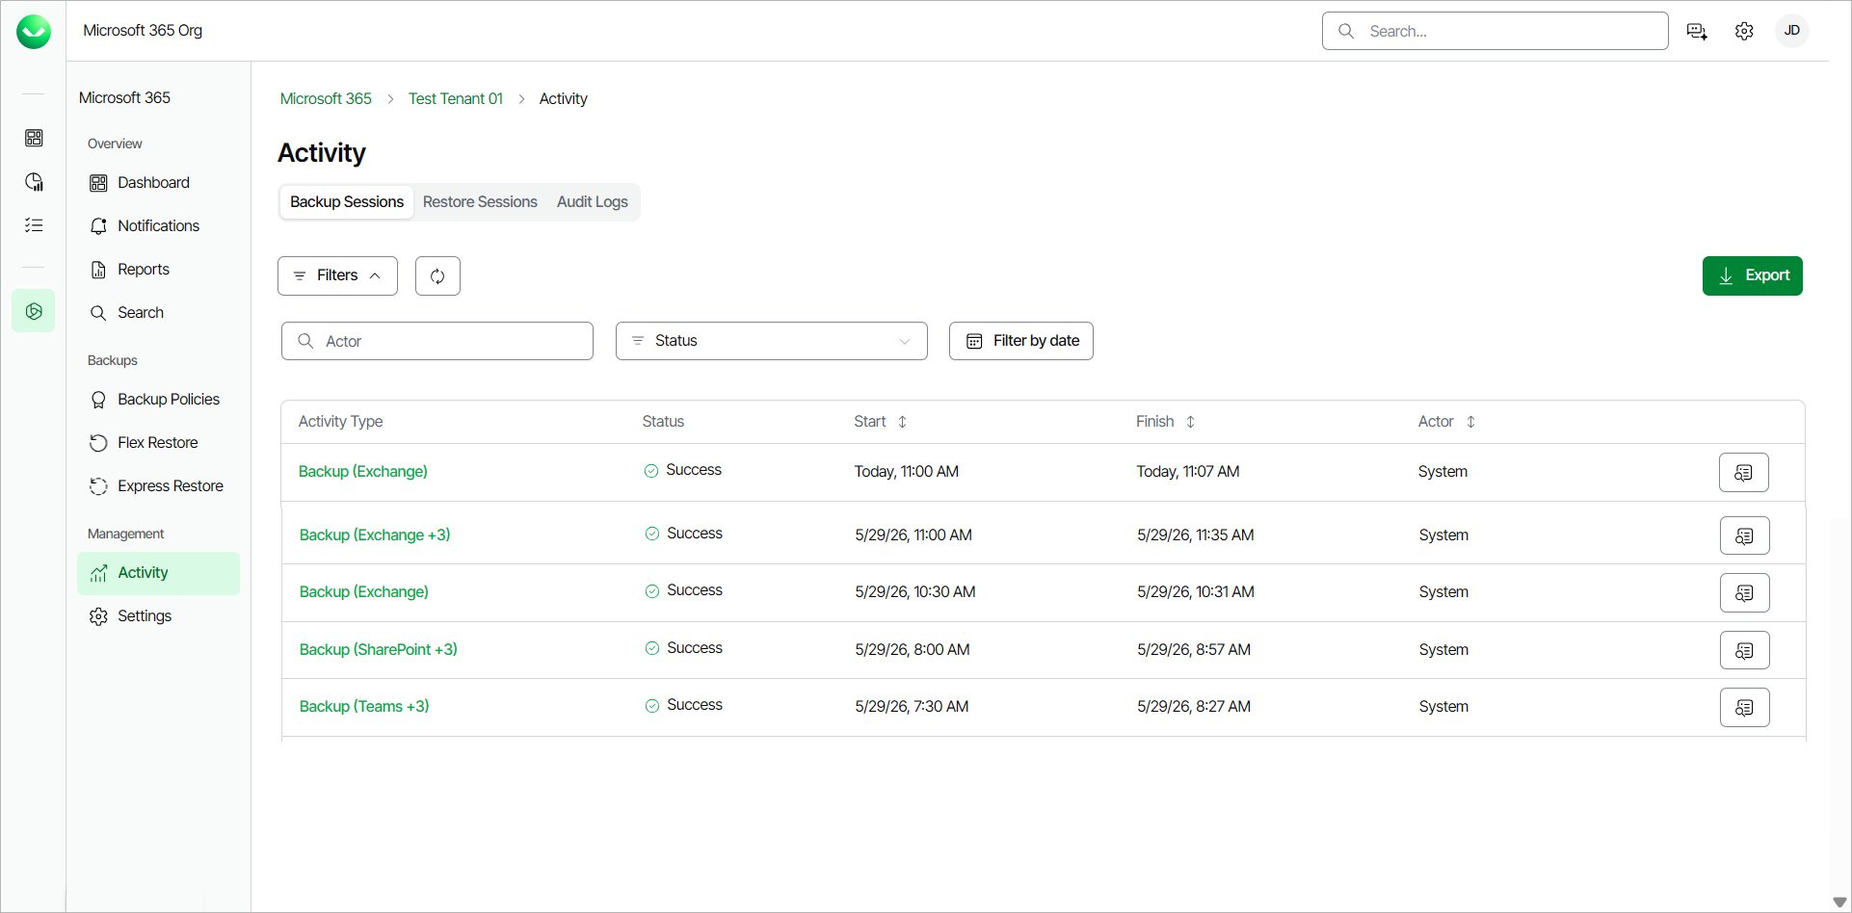The image size is (1852, 913).
Task: Click the Status column header
Action: 663,422
